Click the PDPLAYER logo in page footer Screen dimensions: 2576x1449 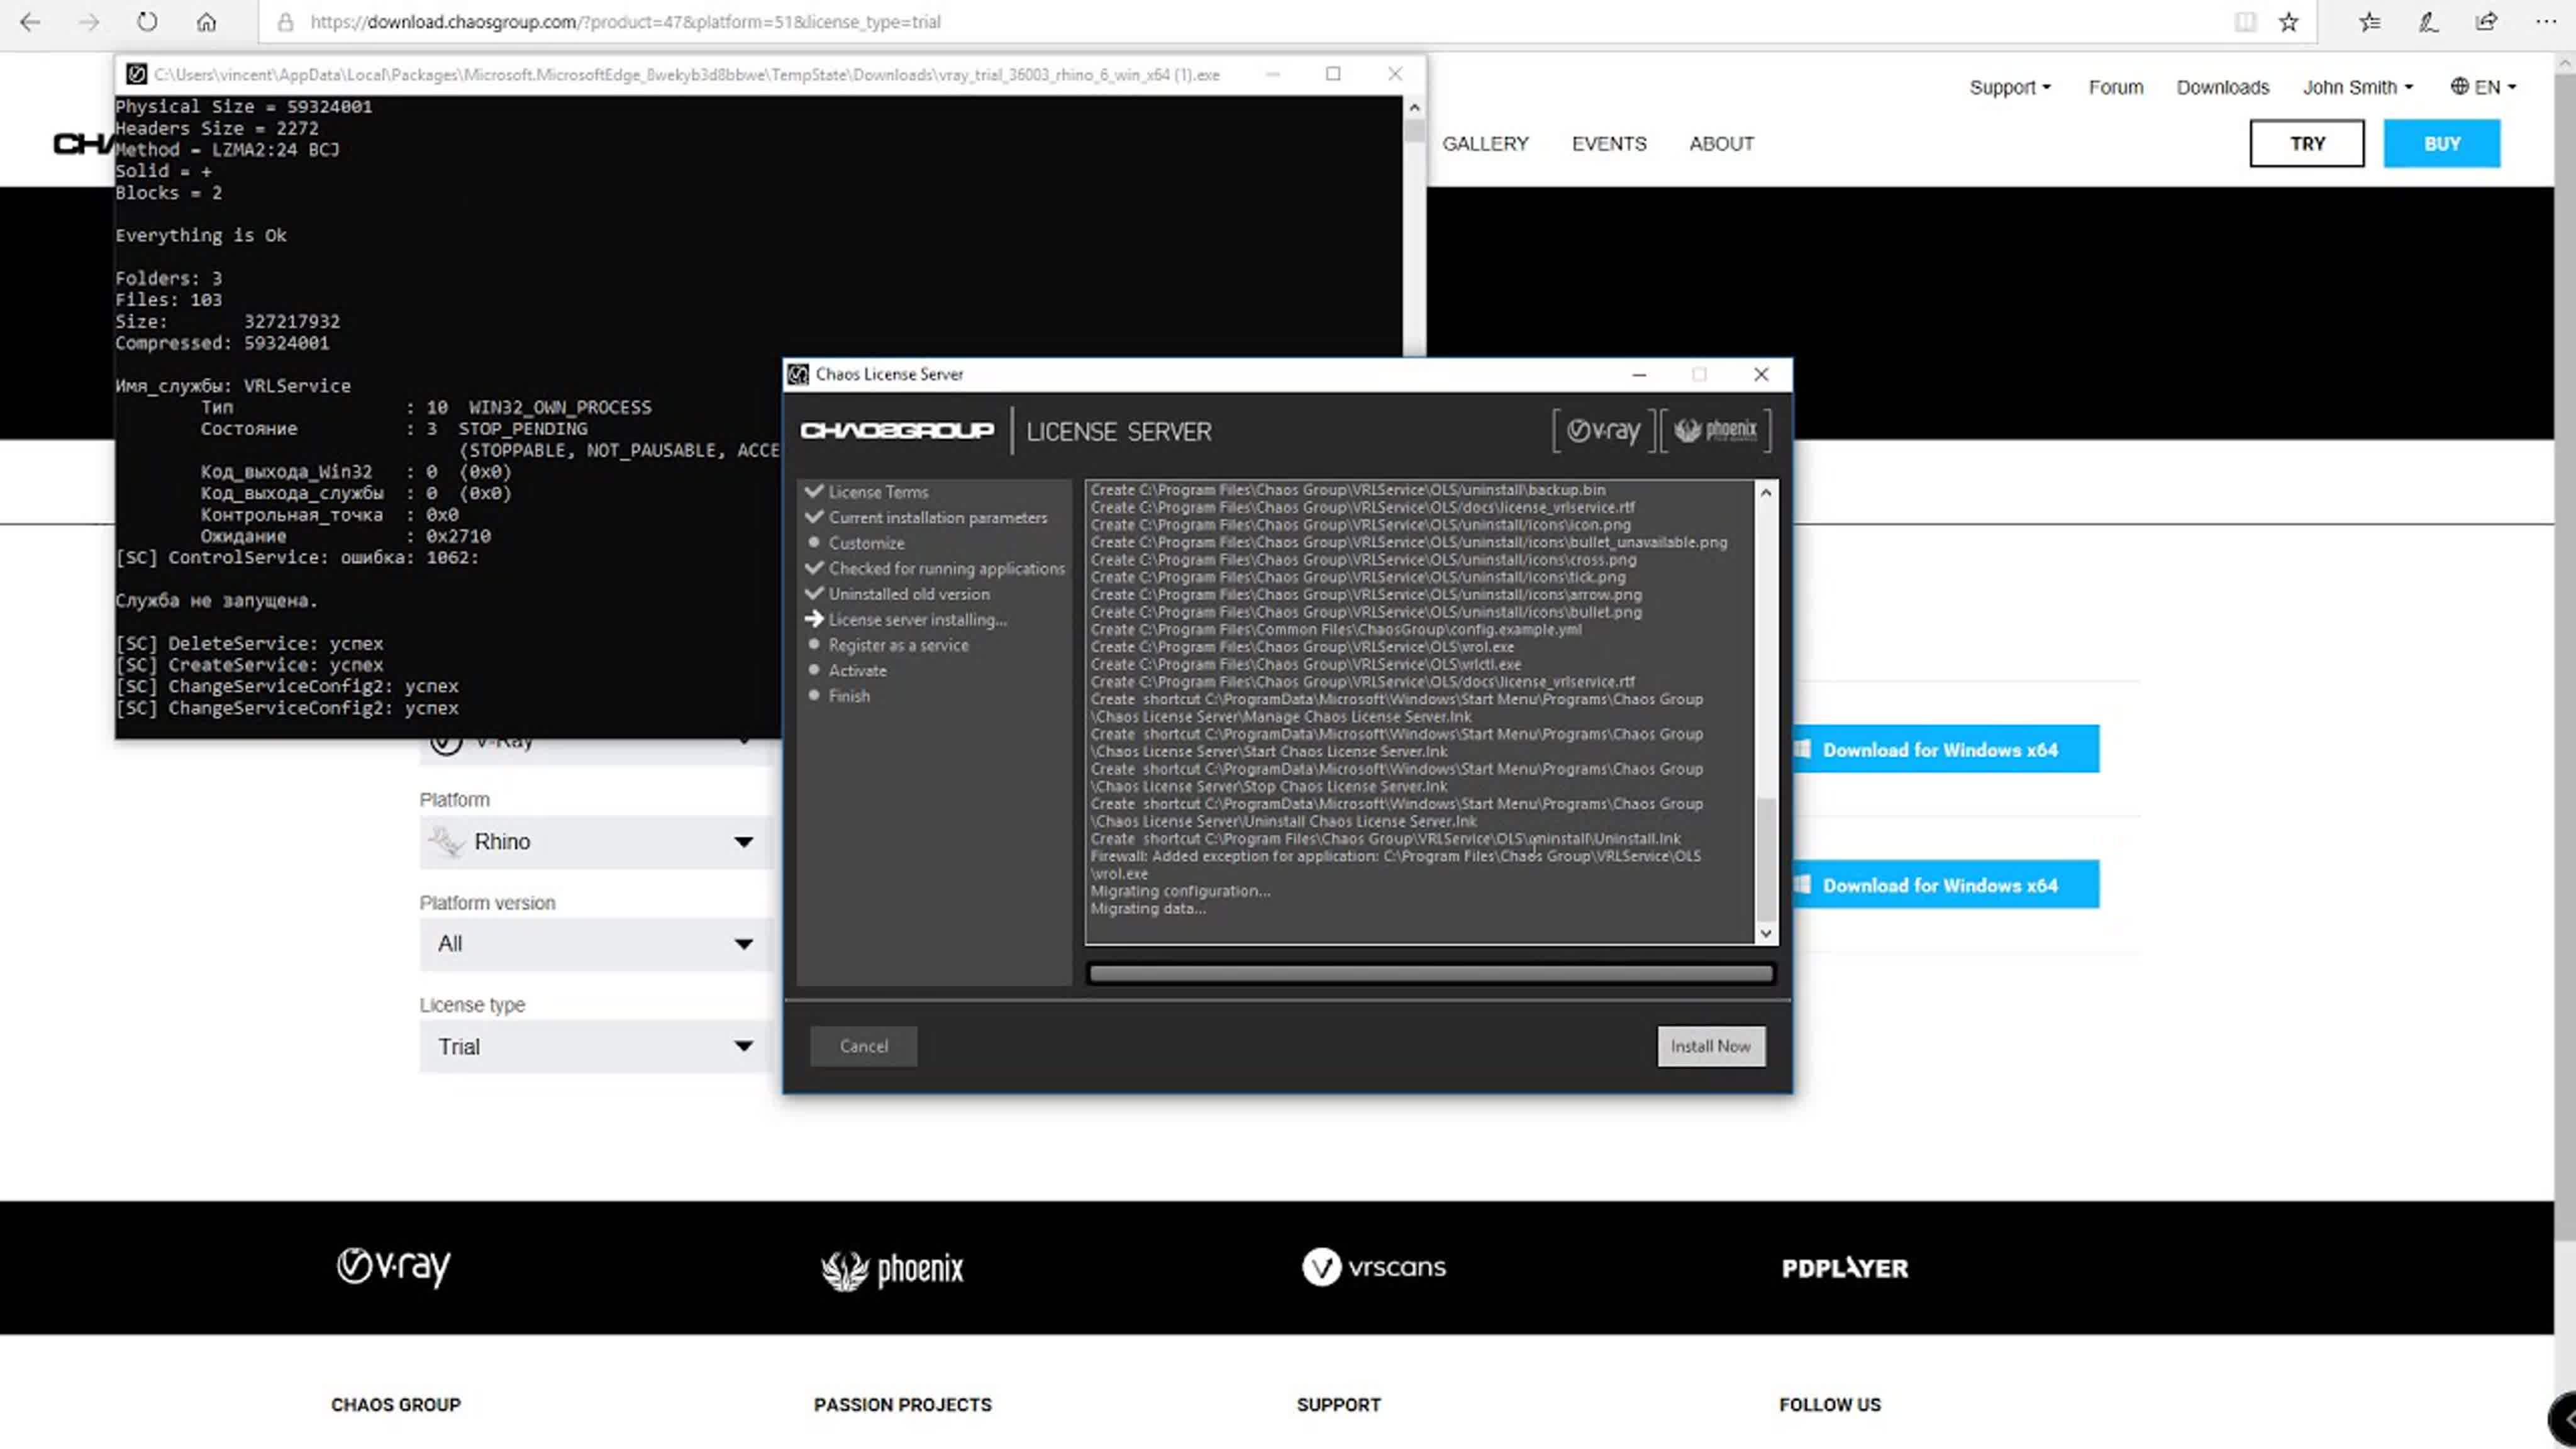point(1845,1268)
